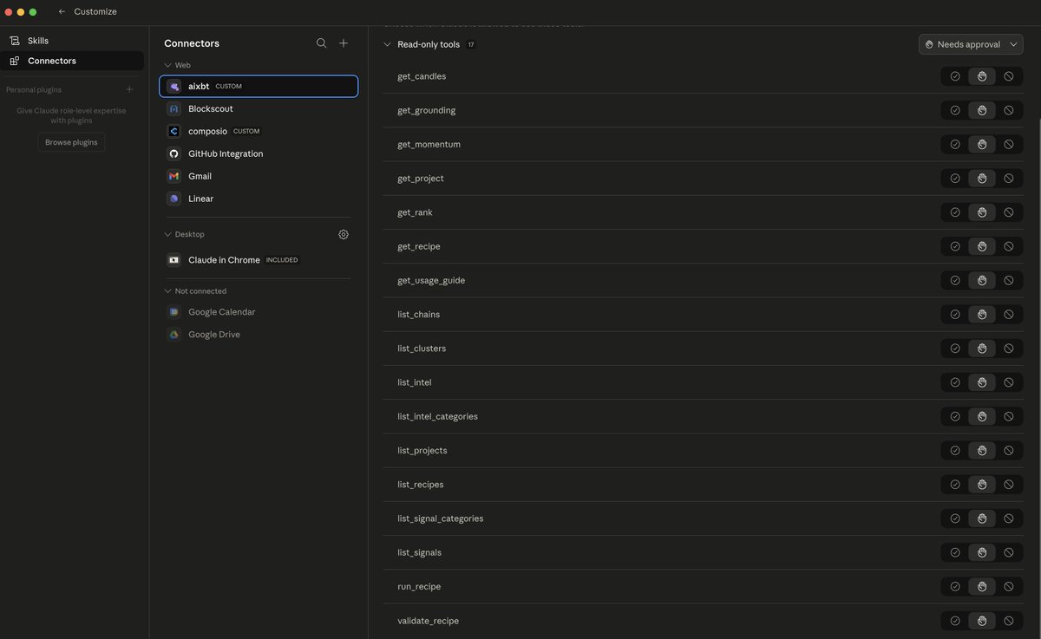Viewport: 1041px width, 639px height.
Task: Open the Skills section
Action: tap(72, 41)
